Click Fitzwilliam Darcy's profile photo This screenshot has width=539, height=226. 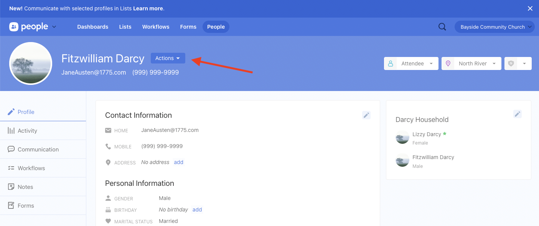coord(31,63)
